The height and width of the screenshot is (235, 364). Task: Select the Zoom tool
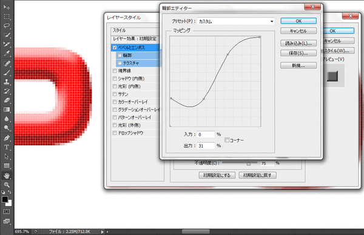(7, 185)
